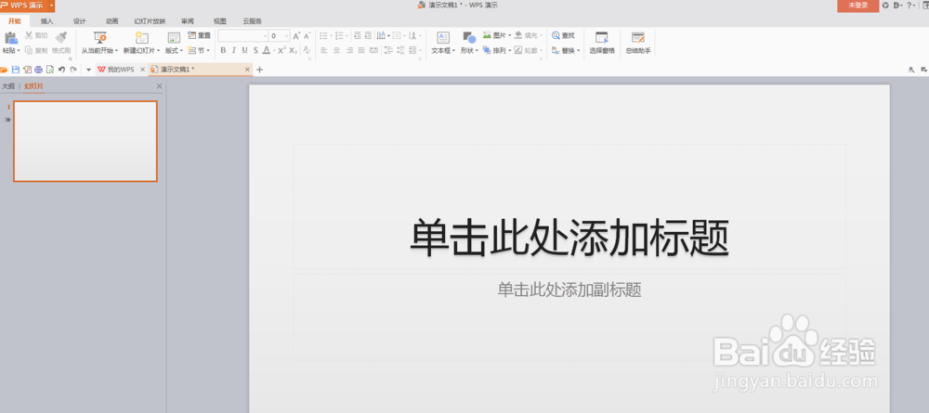Align text left

pos(324,51)
